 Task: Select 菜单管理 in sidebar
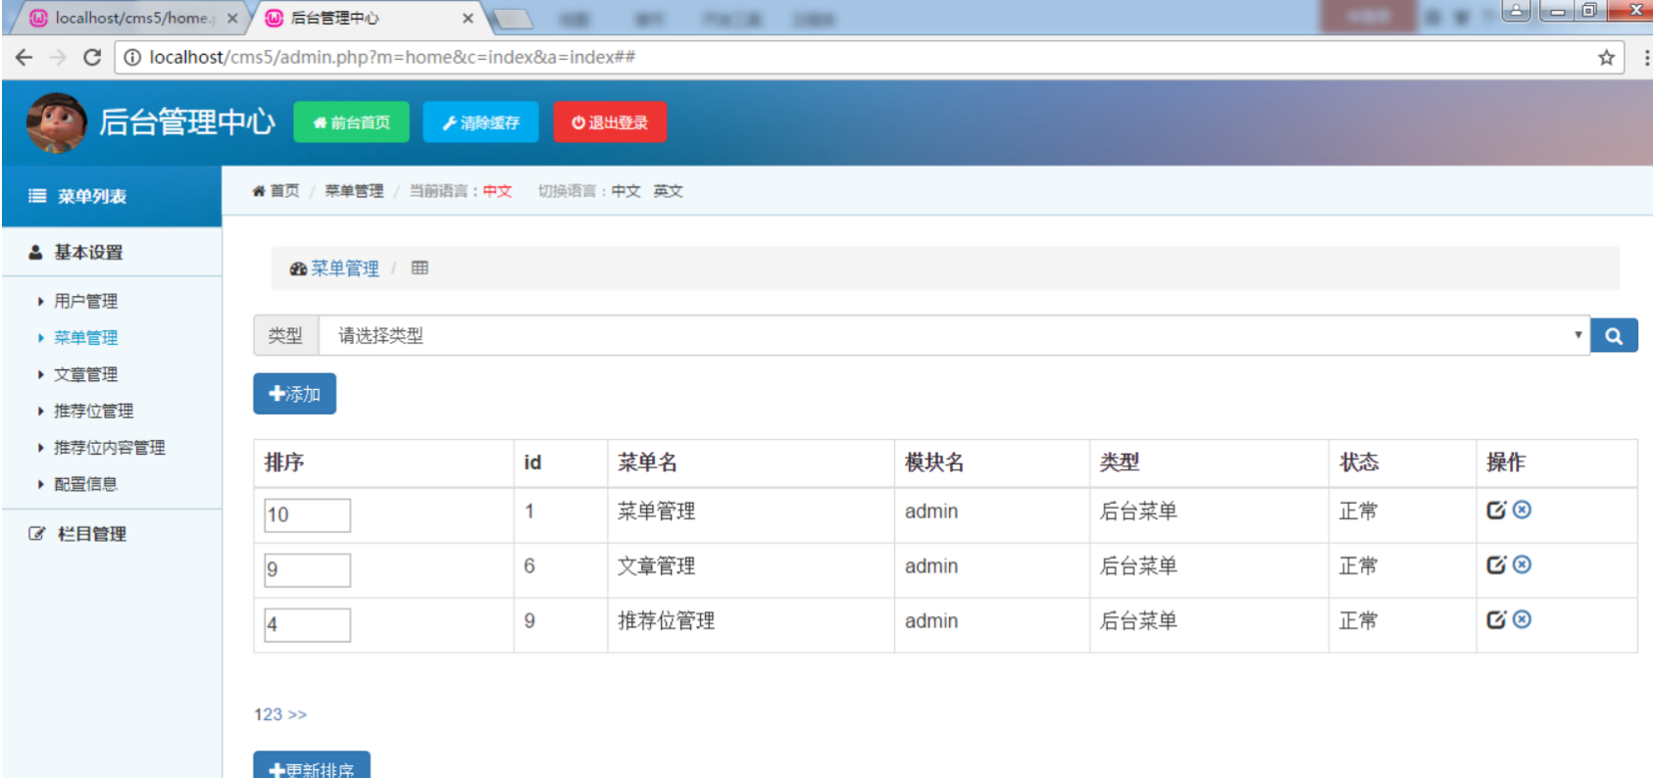coord(85,337)
